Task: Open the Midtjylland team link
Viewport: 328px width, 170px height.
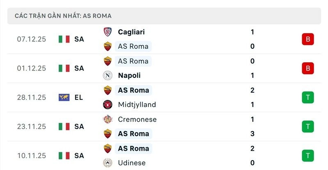Action: tap(137, 104)
